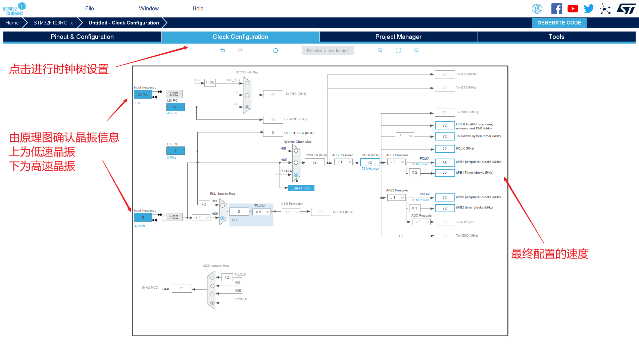
Task: Go to Home breadcrumb
Action: tap(12, 23)
